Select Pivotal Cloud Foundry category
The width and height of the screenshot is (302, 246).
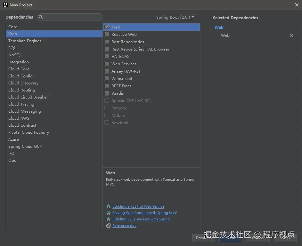pos(54,132)
